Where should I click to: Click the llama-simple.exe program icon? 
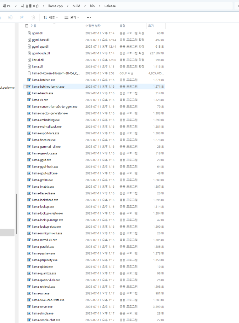[29, 313]
